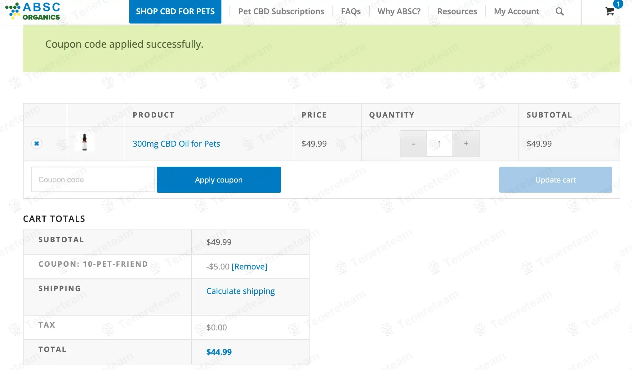Screen dimensions: 632x370
Task: Apply the coupon with Apply coupon button
Action: (x=219, y=180)
